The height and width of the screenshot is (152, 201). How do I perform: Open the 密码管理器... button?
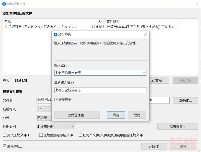(77, 115)
